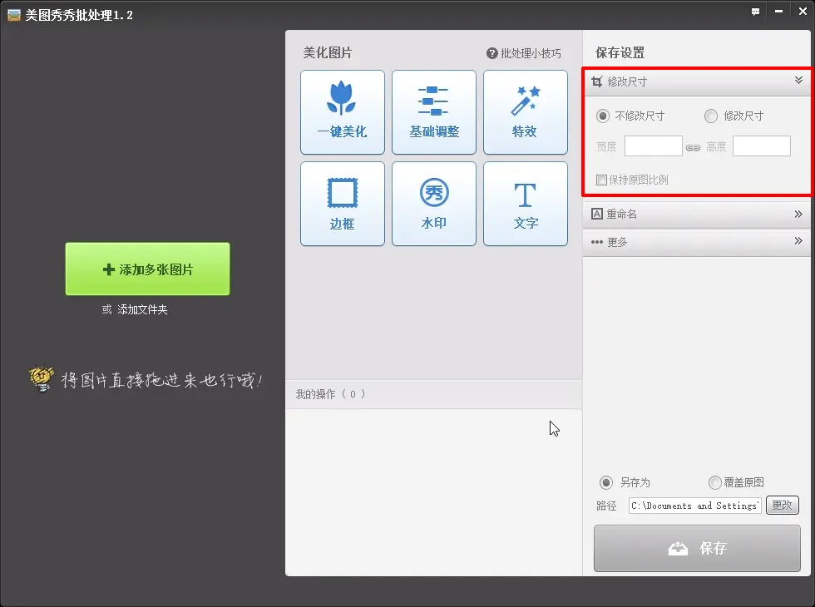
Task: Select the 另存为 save-as radio option
Action: pyautogui.click(x=606, y=482)
